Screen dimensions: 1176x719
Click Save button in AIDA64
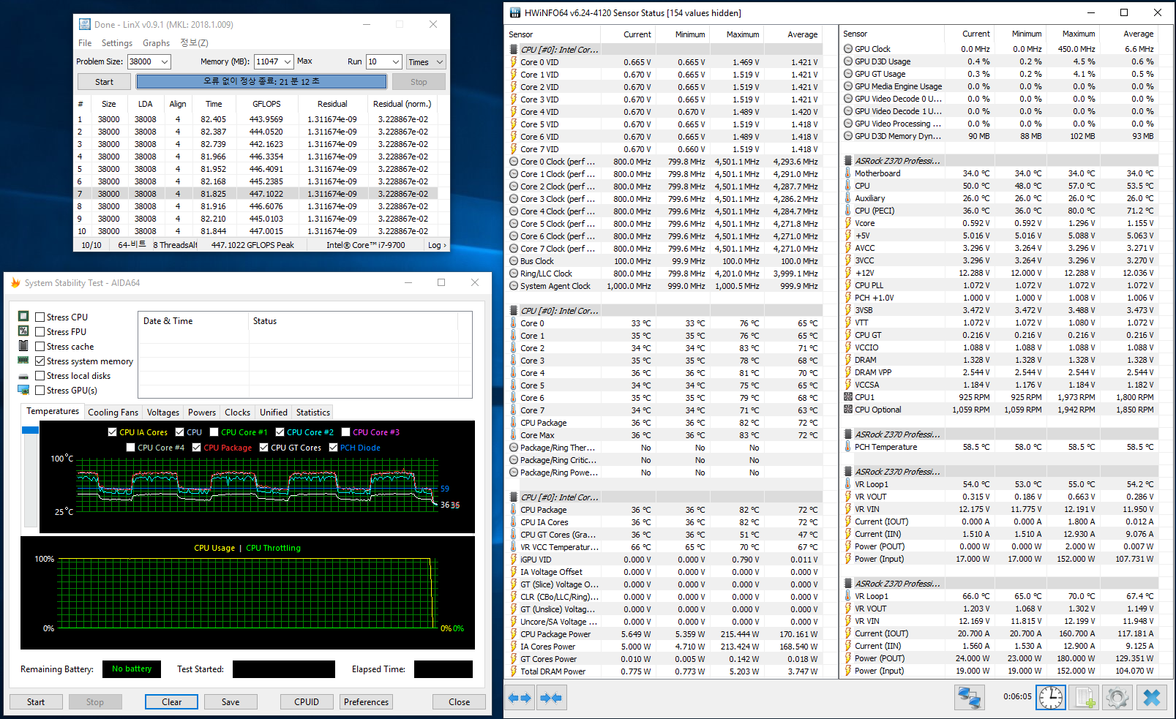231,702
